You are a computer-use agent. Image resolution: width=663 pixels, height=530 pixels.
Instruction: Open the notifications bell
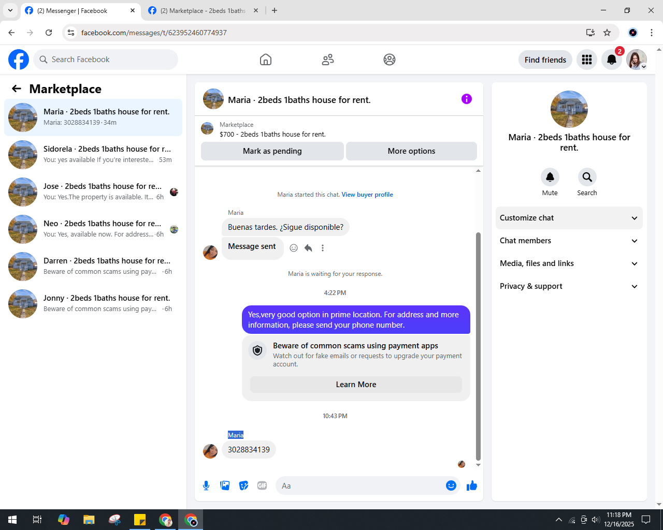click(612, 60)
